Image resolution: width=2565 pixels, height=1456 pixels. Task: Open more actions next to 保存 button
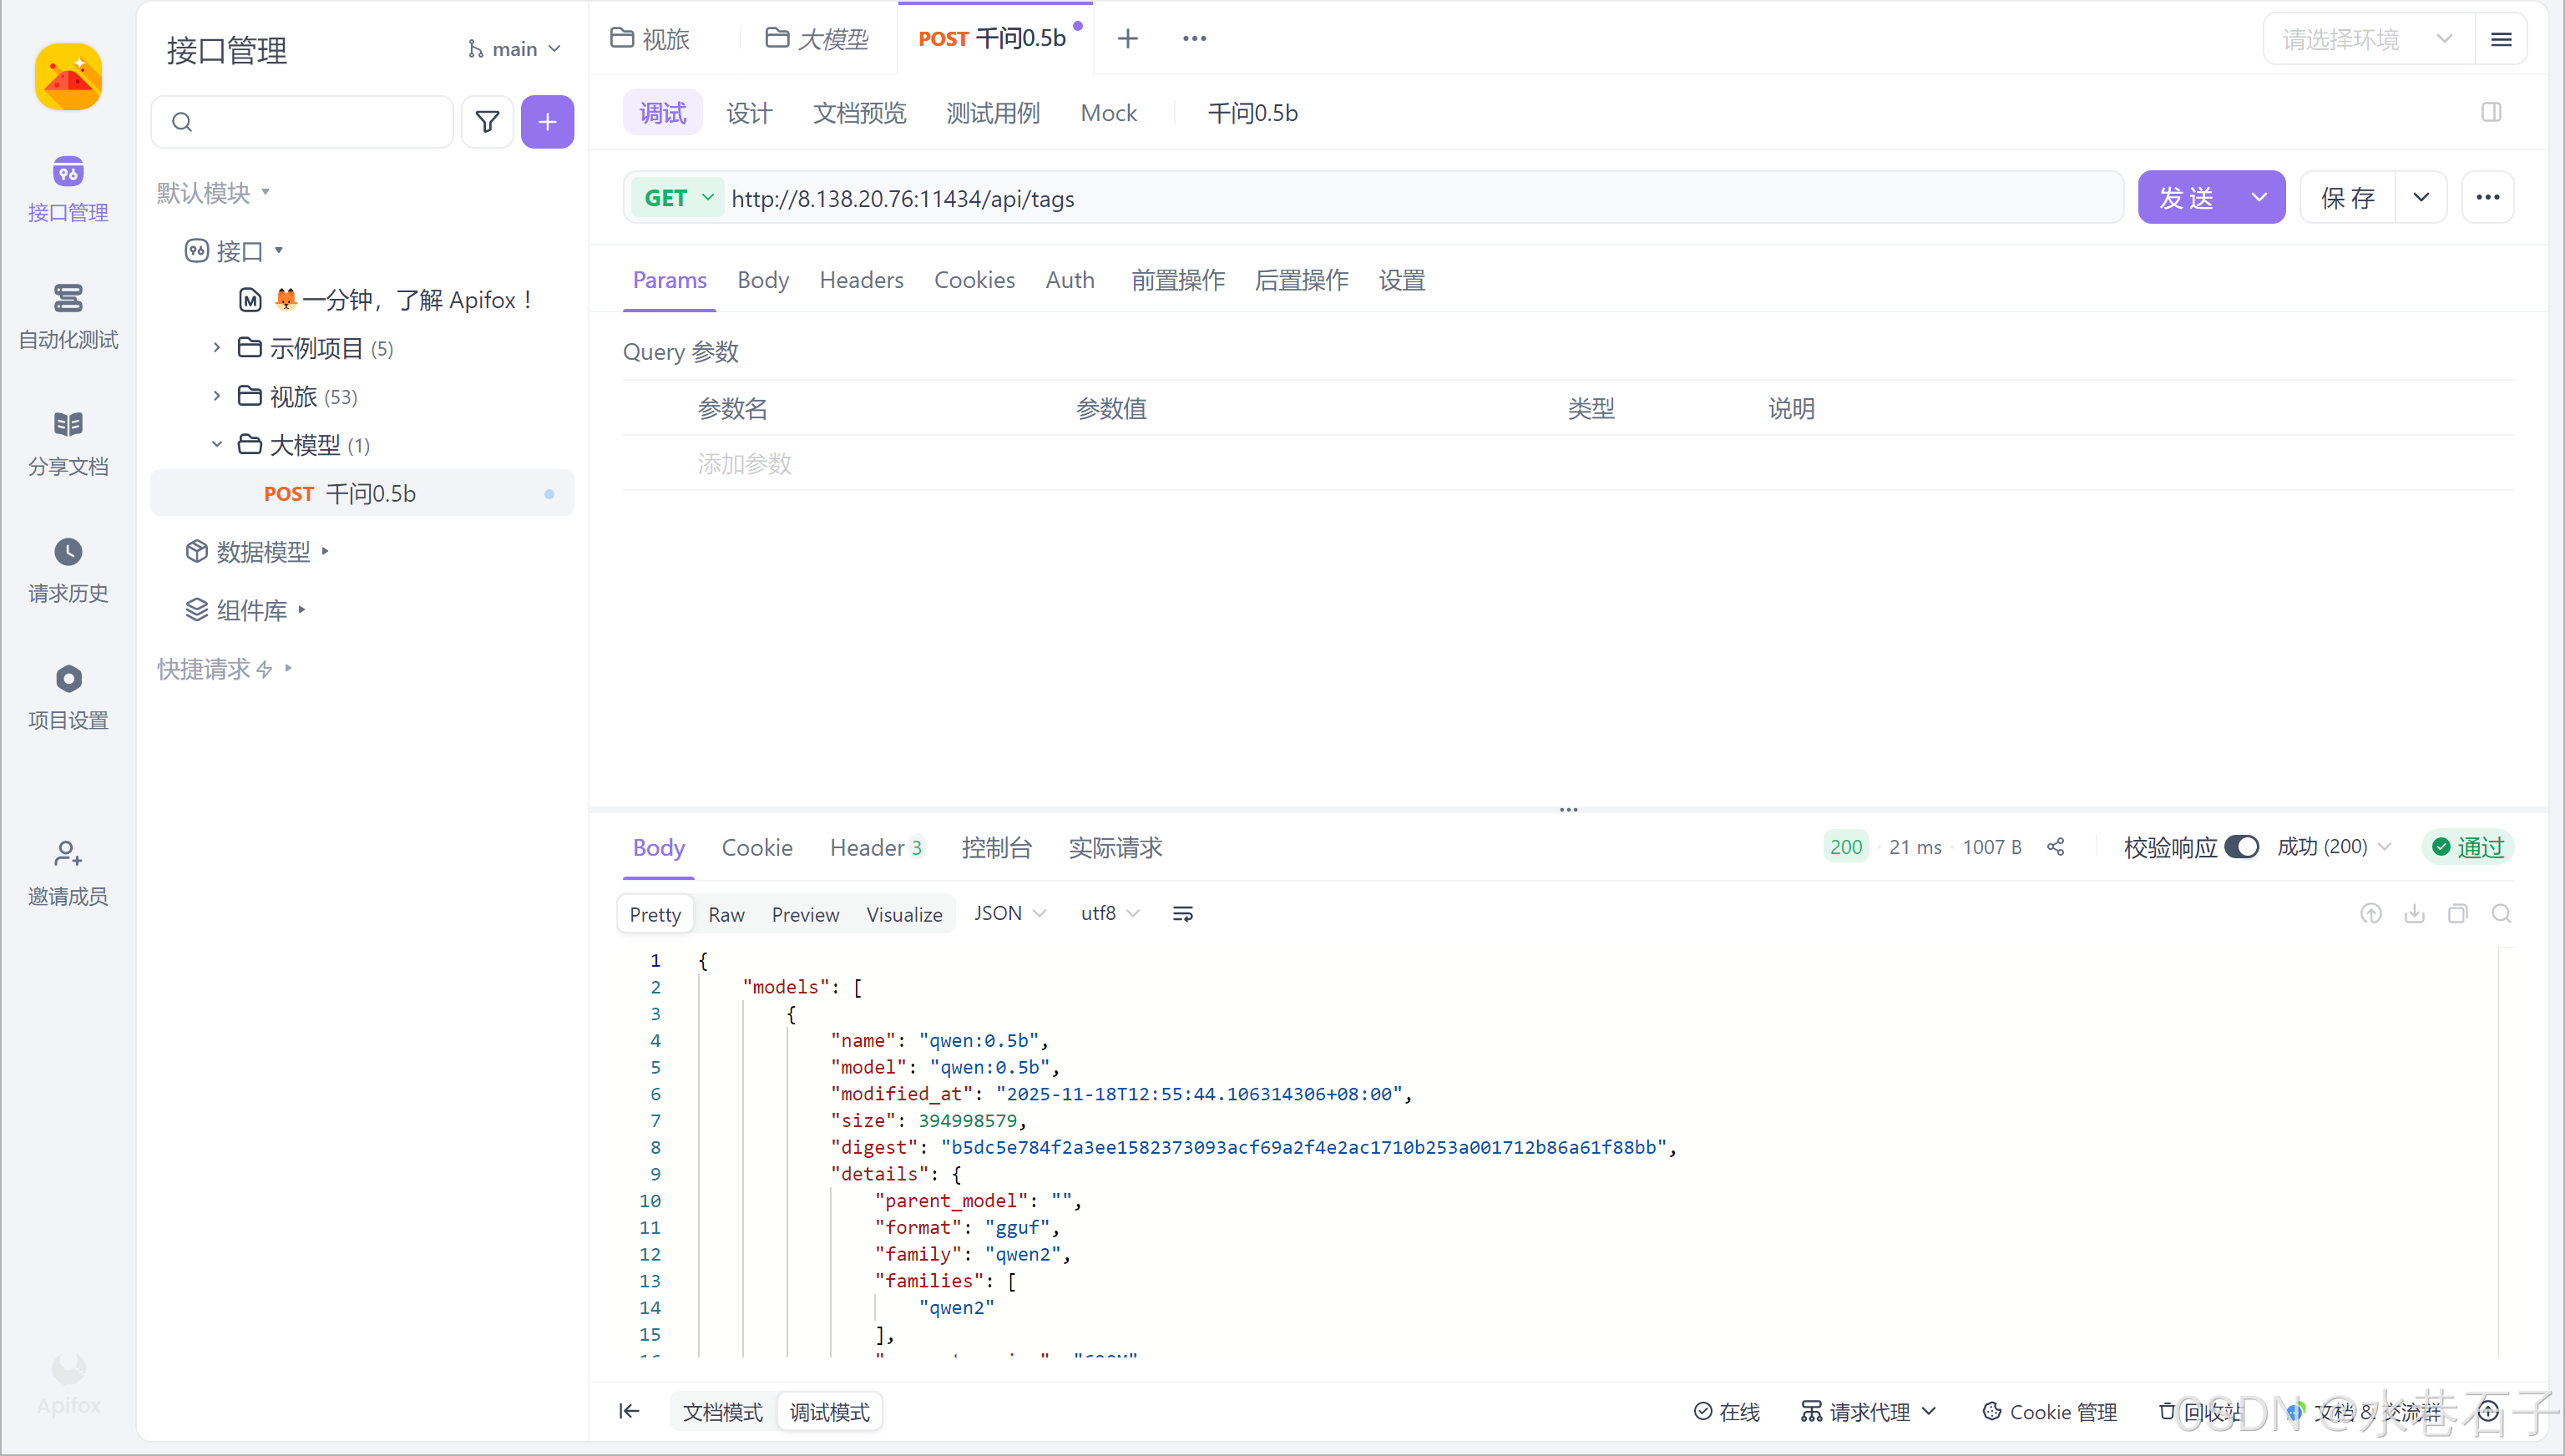pyautogui.click(x=2488, y=197)
